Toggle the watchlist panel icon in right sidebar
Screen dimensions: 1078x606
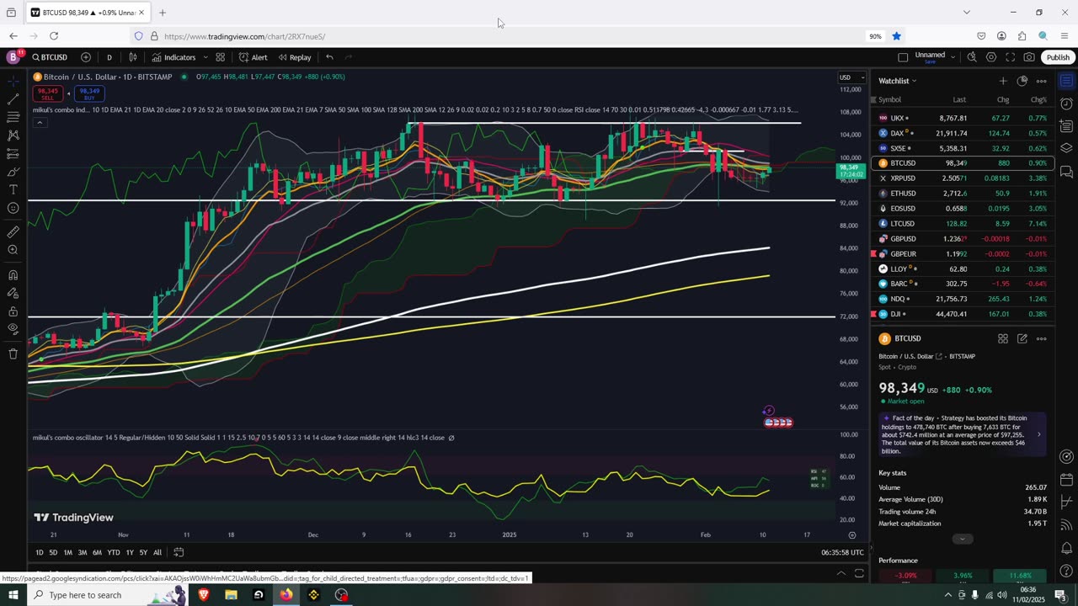coord(1066,81)
